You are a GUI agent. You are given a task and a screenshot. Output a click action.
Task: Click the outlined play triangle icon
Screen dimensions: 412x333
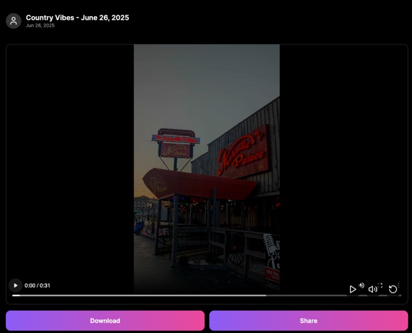point(353,289)
